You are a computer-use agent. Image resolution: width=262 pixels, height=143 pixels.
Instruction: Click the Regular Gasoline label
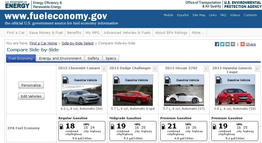tap(73, 118)
